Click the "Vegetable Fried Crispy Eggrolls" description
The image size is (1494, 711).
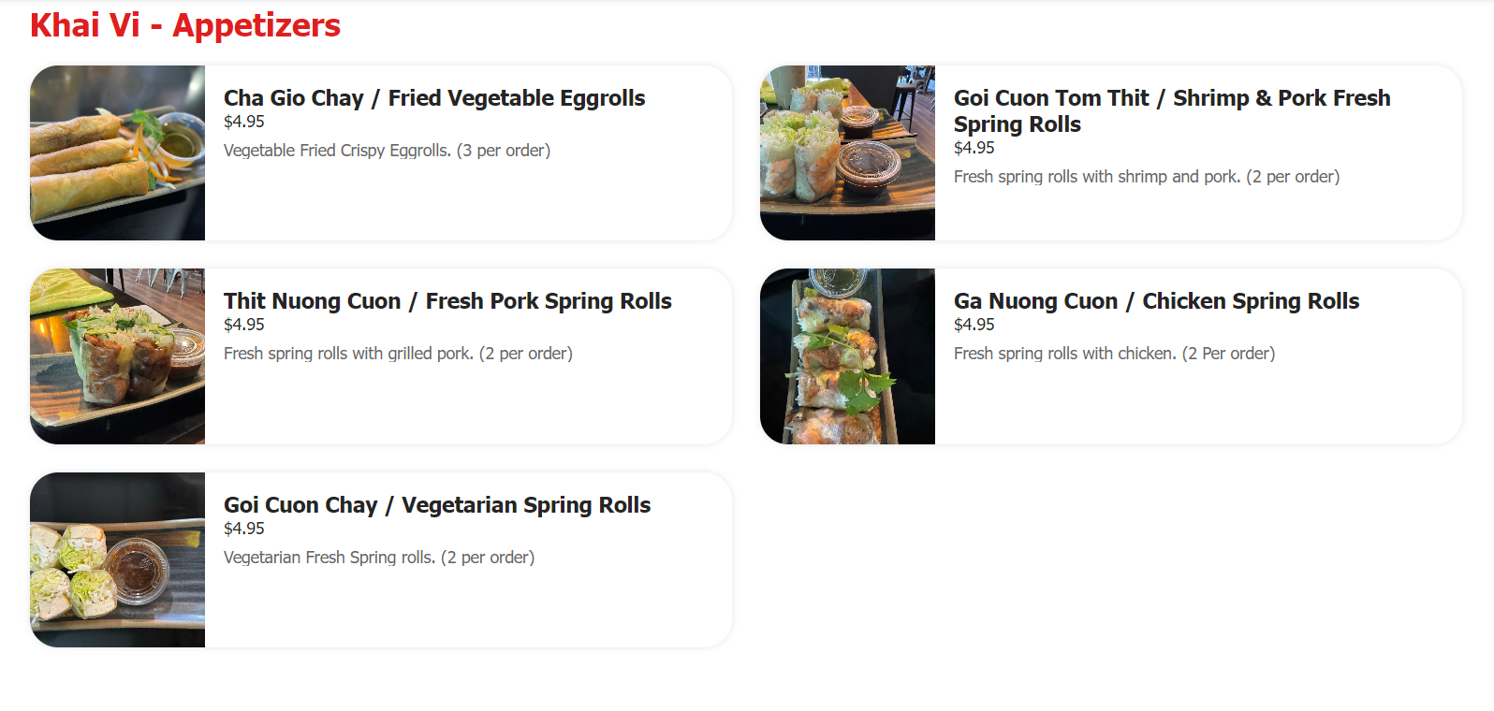tap(387, 151)
